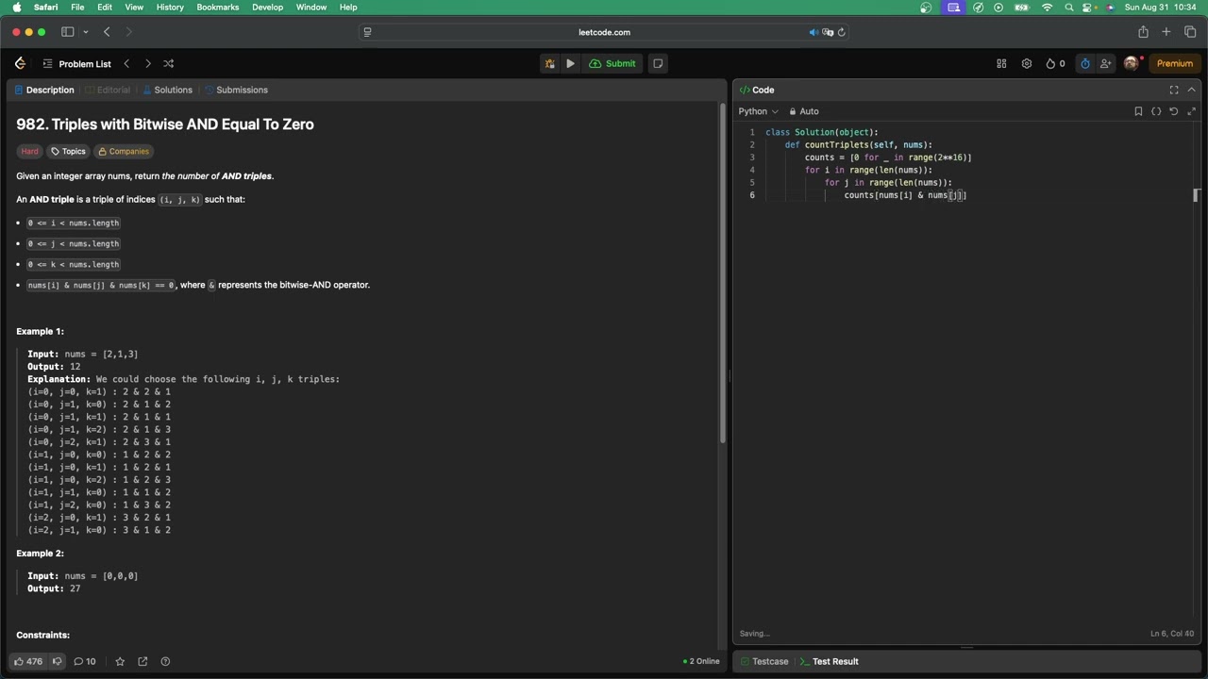Viewport: 1208px width, 679px height.
Task: Open the settings gear icon
Action: pyautogui.click(x=1027, y=63)
